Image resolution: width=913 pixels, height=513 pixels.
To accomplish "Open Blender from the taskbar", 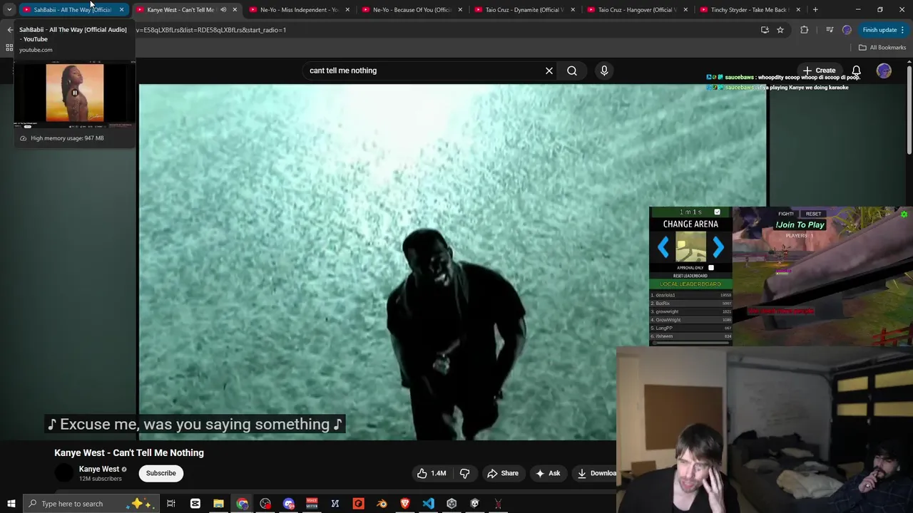I will click(x=382, y=504).
